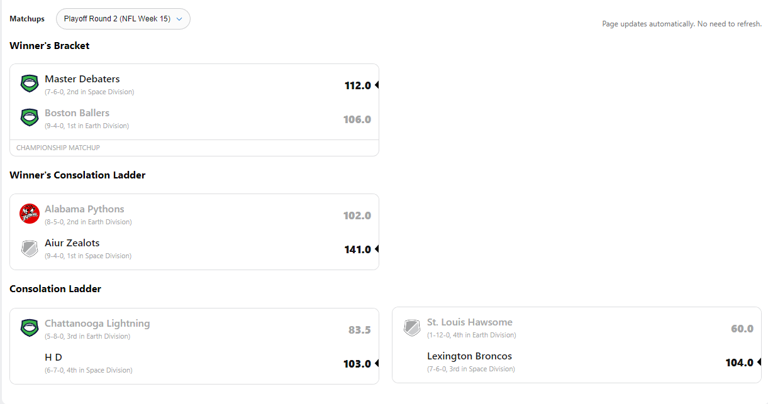Click winner arrow beside 141.0 score
The width and height of the screenshot is (768, 404).
[377, 249]
